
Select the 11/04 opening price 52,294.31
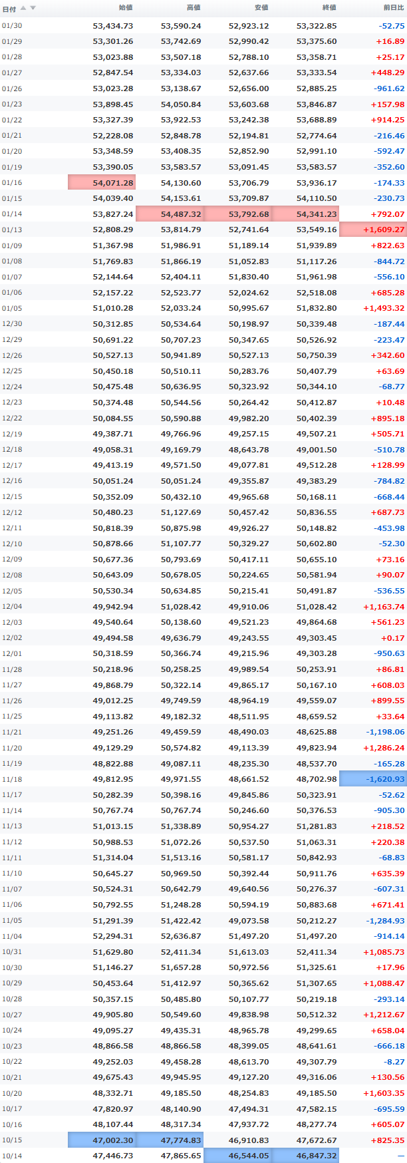click(113, 936)
